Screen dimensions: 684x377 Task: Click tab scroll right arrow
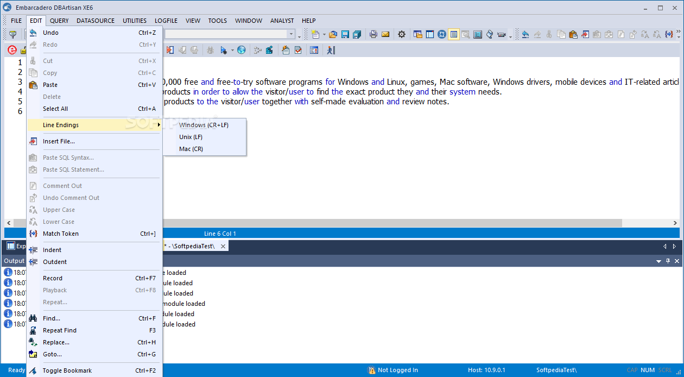674,246
